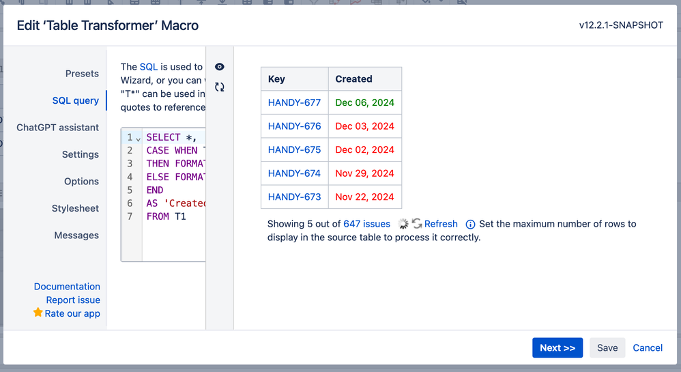This screenshot has height=372, width=681.
Task: Open the ChatGPT assistant tab
Action: pos(58,128)
